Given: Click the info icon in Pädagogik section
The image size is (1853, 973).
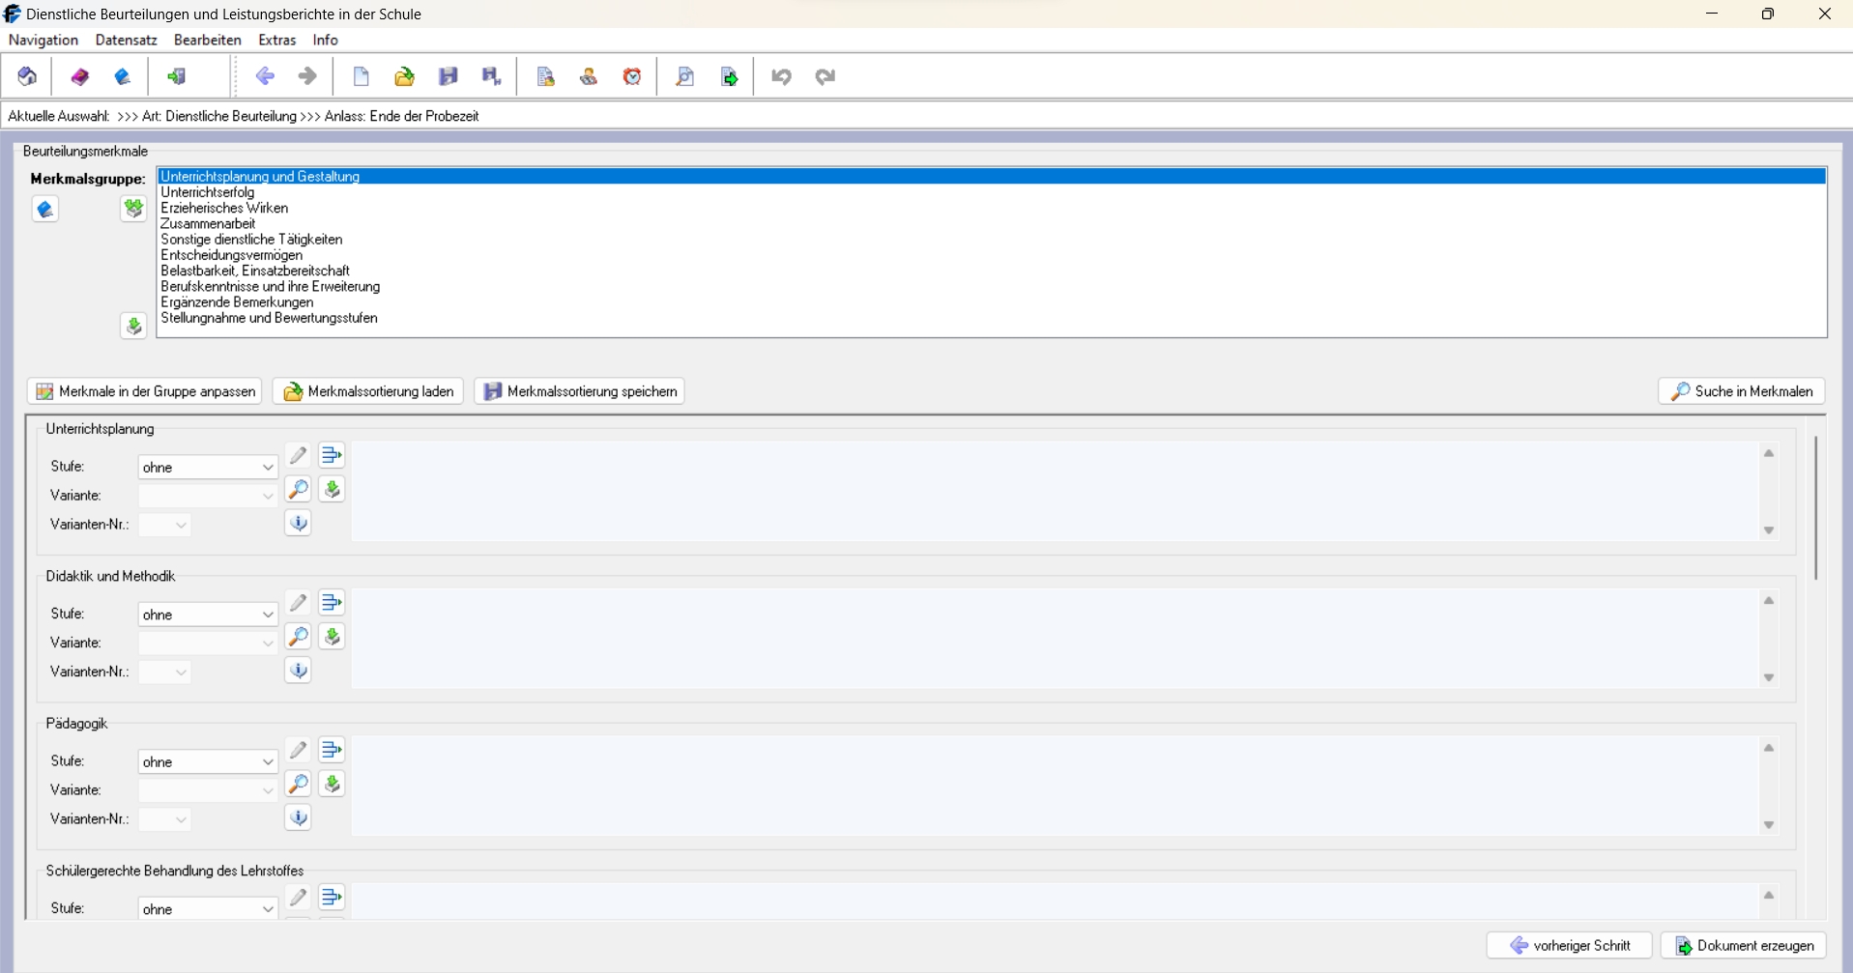Looking at the screenshot, I should tap(298, 817).
